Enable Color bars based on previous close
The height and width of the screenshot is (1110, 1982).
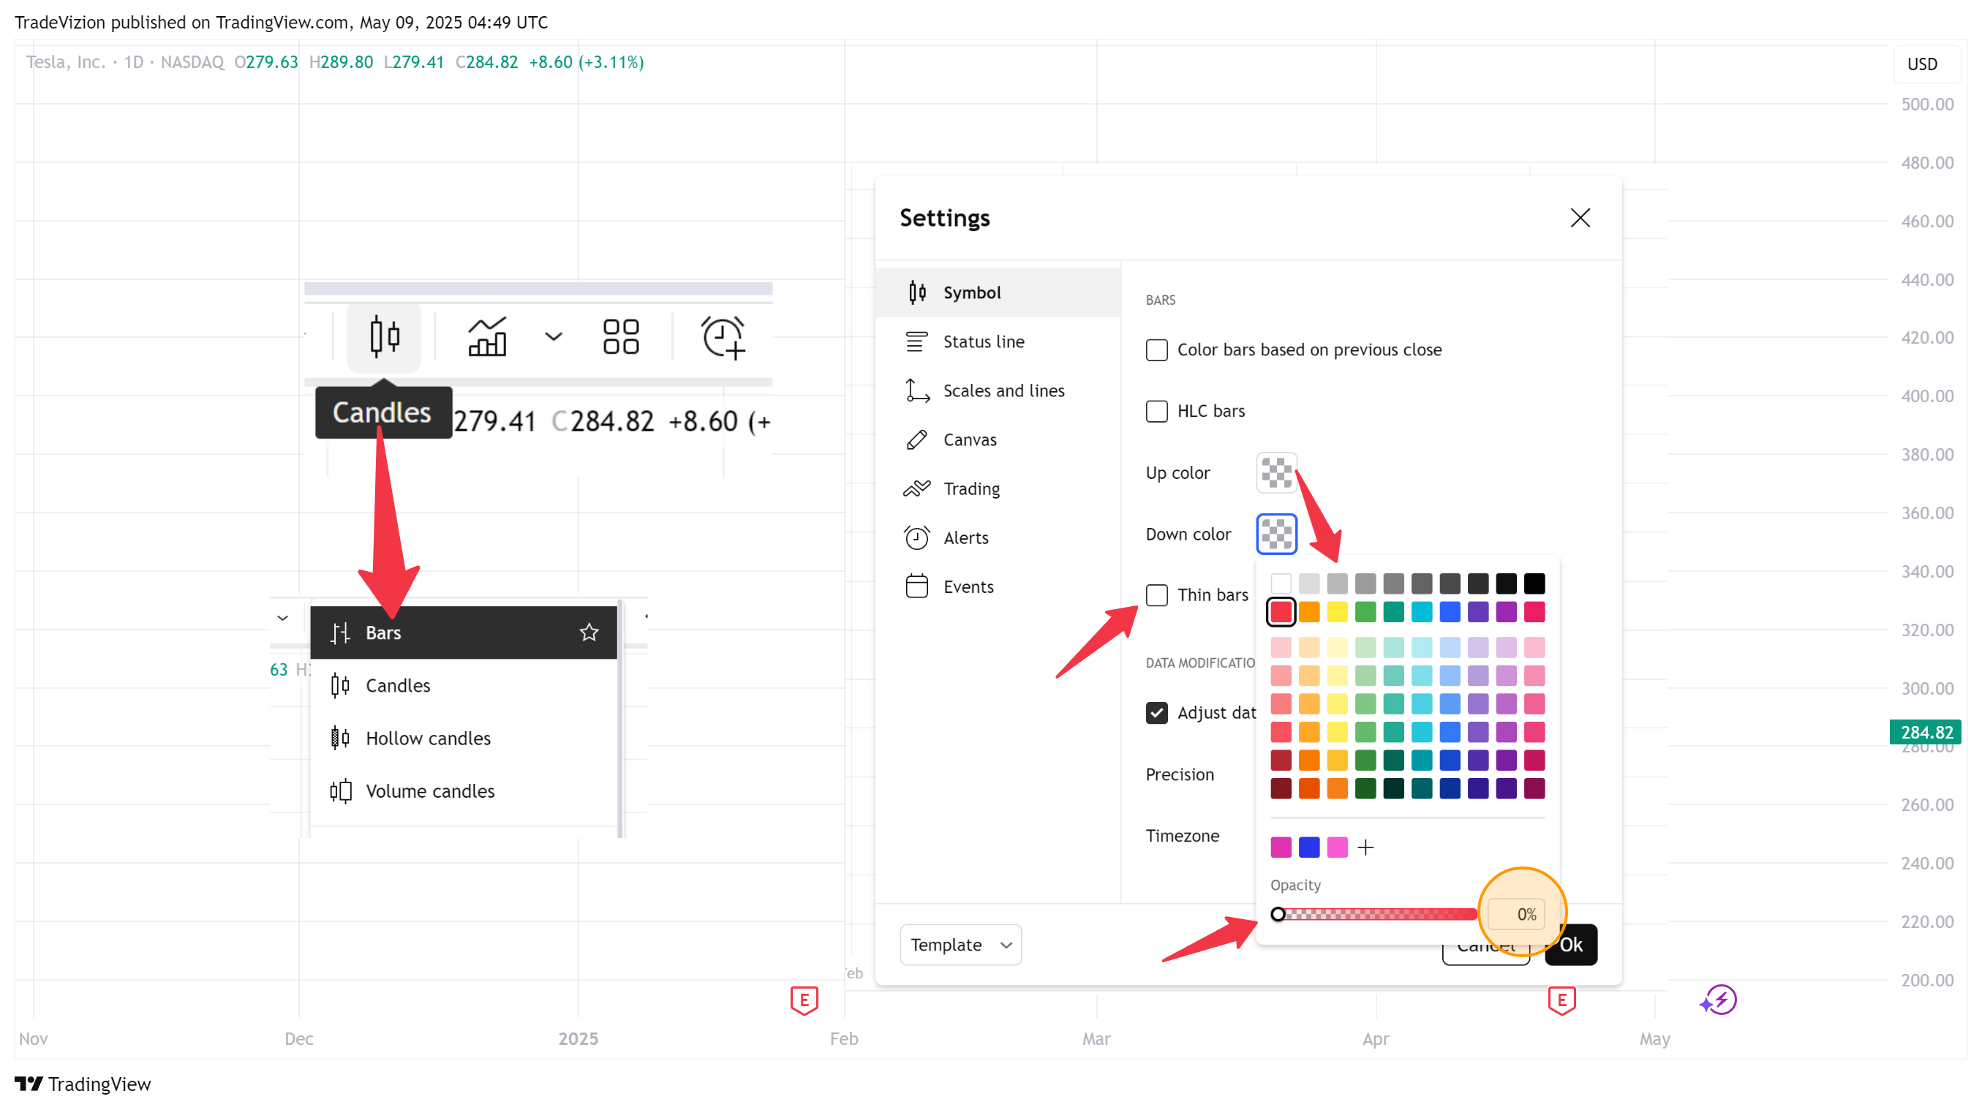click(1156, 350)
